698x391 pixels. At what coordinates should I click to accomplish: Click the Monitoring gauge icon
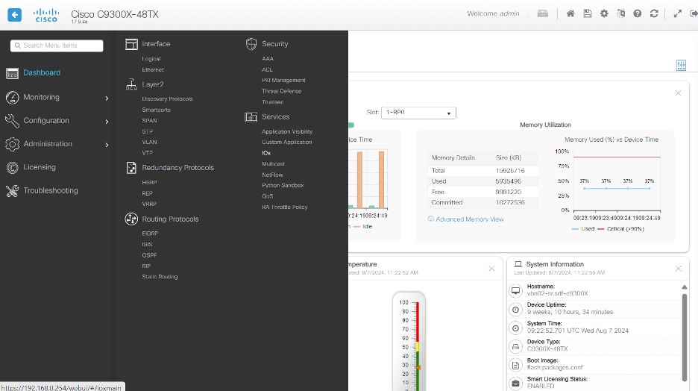pos(12,98)
